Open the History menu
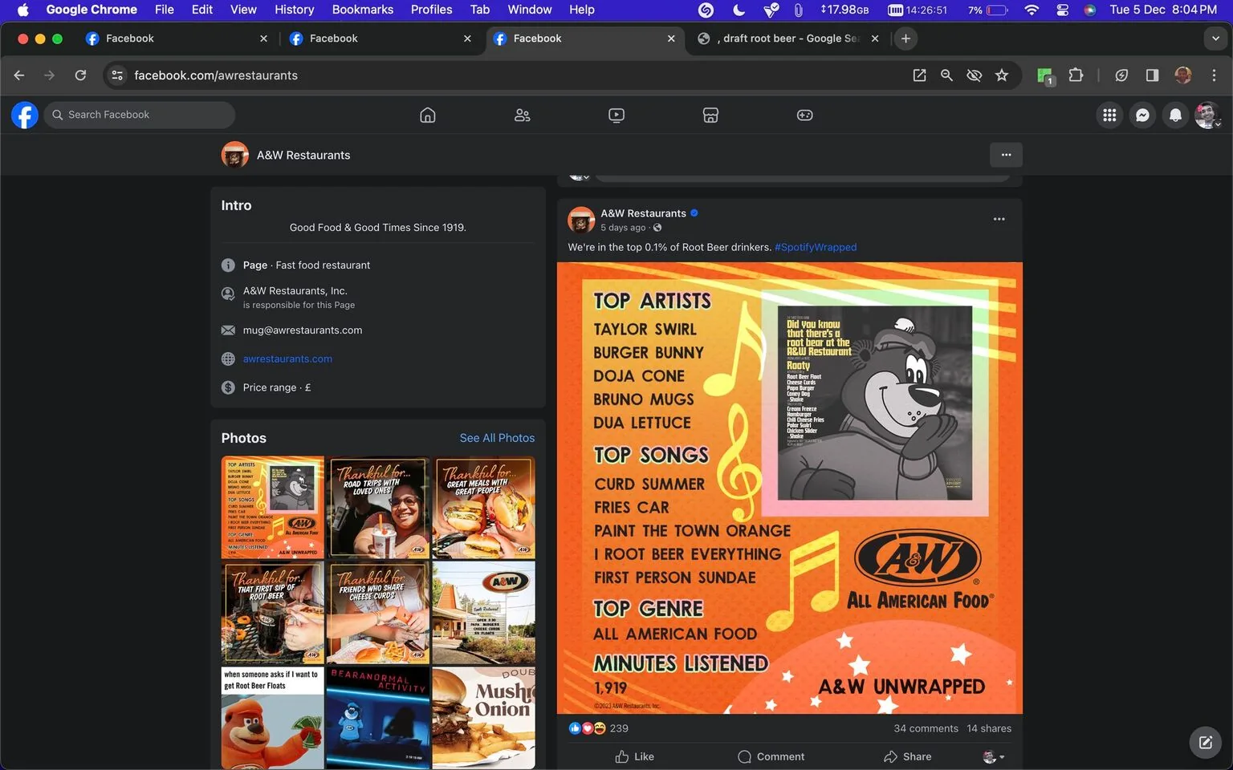Viewport: 1233px width, 770px height. (294, 10)
